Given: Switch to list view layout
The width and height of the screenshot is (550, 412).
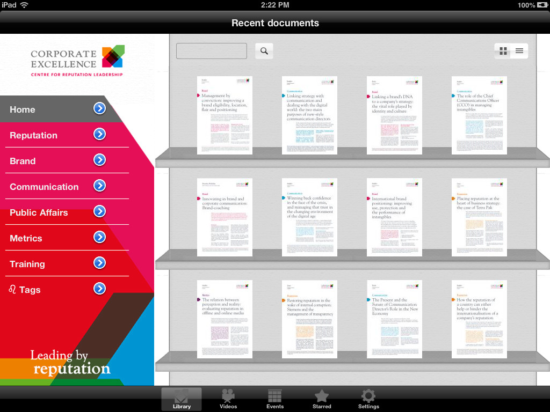Looking at the screenshot, I should [x=519, y=51].
